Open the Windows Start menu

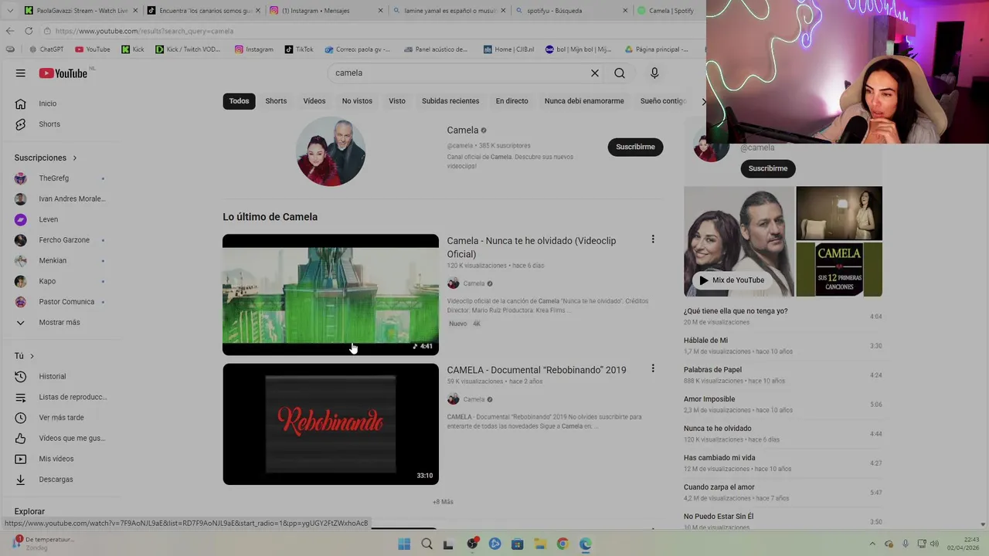click(404, 544)
